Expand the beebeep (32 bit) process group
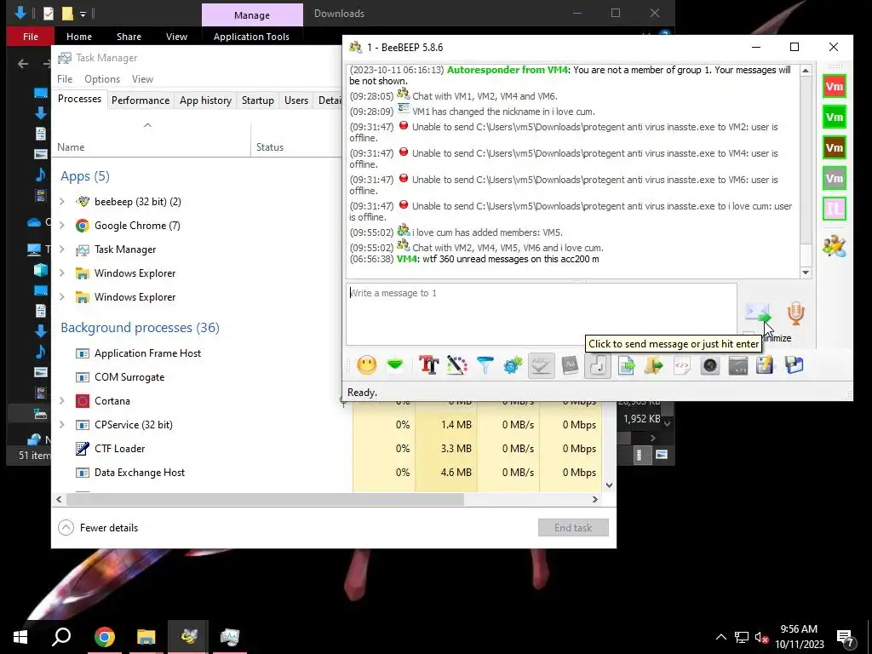Viewport: 872px width, 654px height. [61, 201]
